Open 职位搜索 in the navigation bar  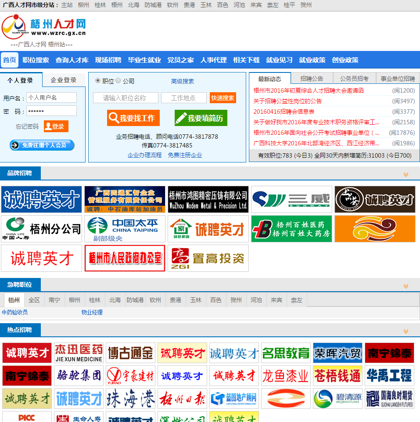tap(36, 60)
